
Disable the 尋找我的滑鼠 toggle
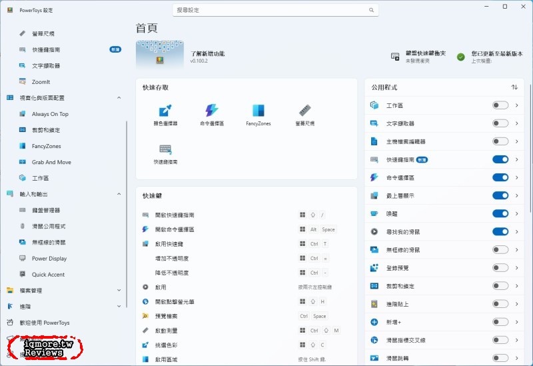click(500, 231)
